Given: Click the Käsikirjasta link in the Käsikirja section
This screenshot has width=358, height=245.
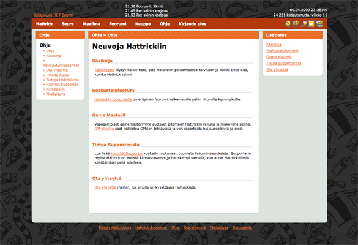Looking at the screenshot, I should point(105,70).
